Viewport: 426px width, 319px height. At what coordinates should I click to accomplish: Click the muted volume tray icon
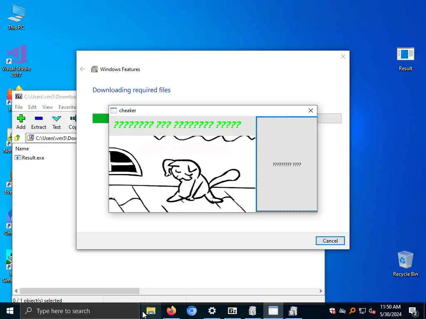click(372, 311)
